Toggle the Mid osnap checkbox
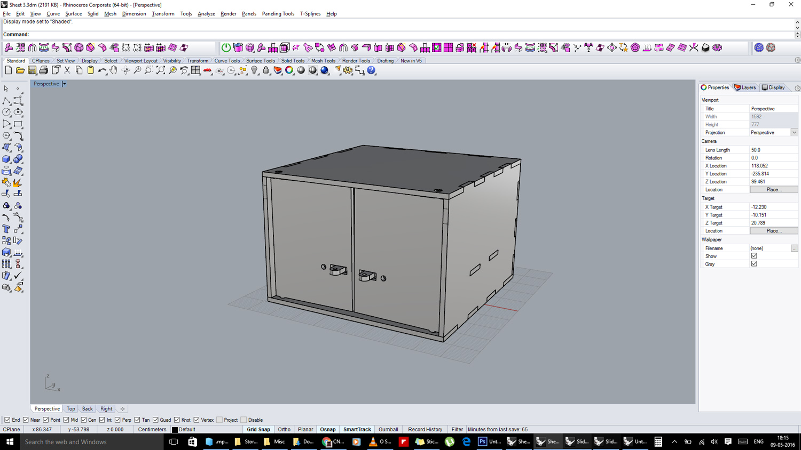 pyautogui.click(x=66, y=420)
